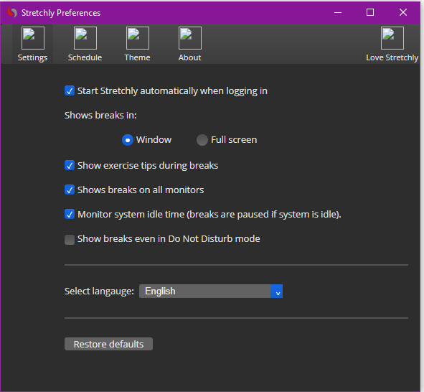
Task: Click the Restore defaults button
Action: click(109, 344)
